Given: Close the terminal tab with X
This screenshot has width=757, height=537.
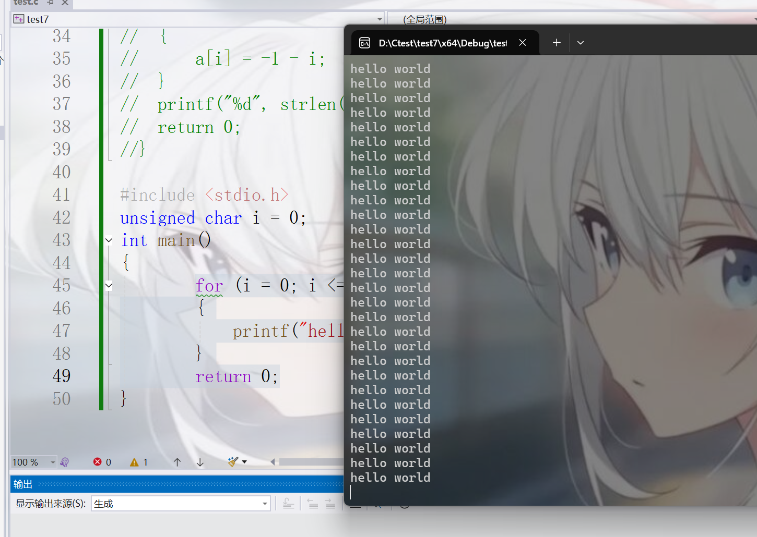Looking at the screenshot, I should click(523, 43).
